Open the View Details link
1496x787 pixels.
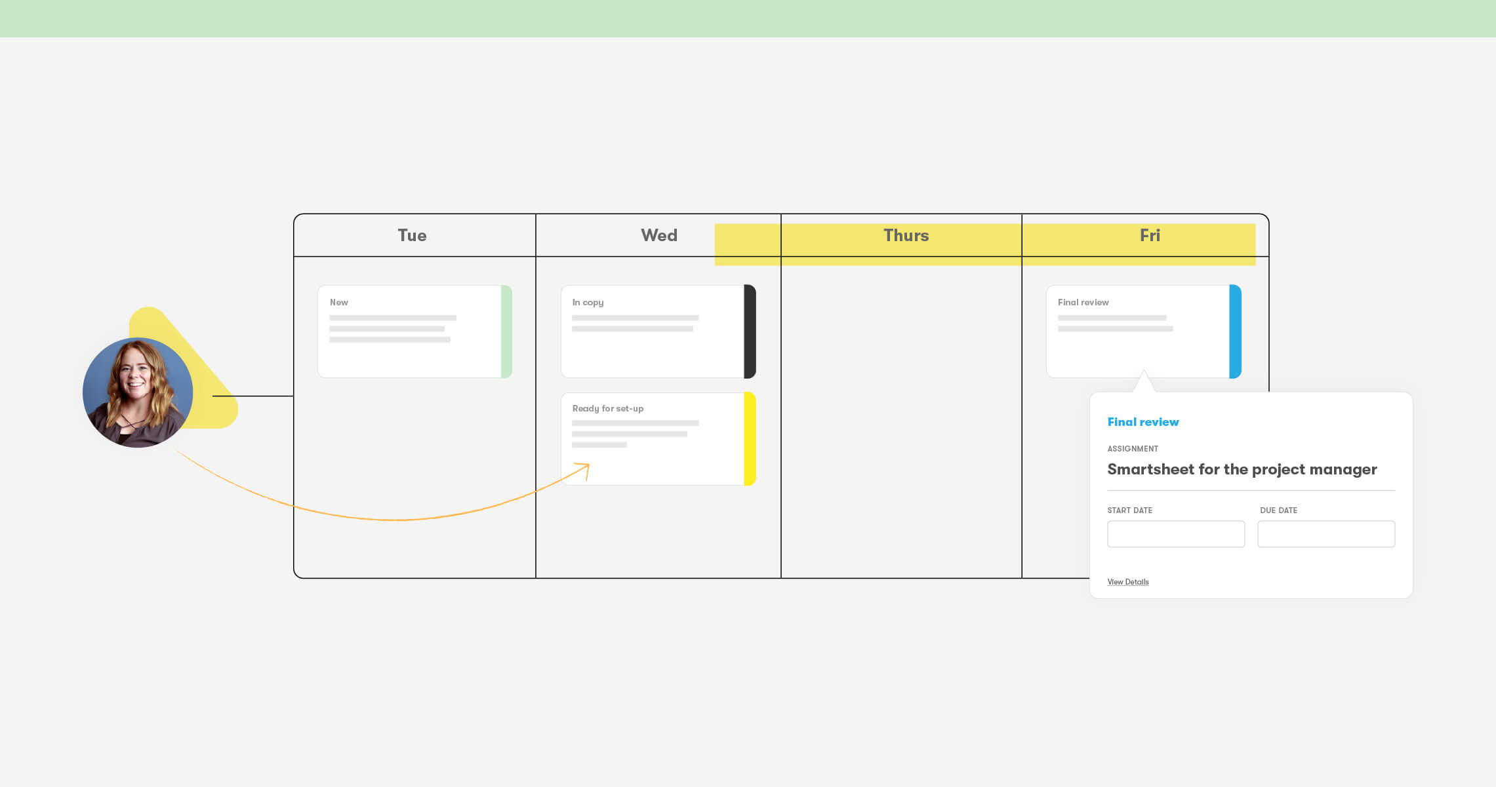pos(1127,581)
